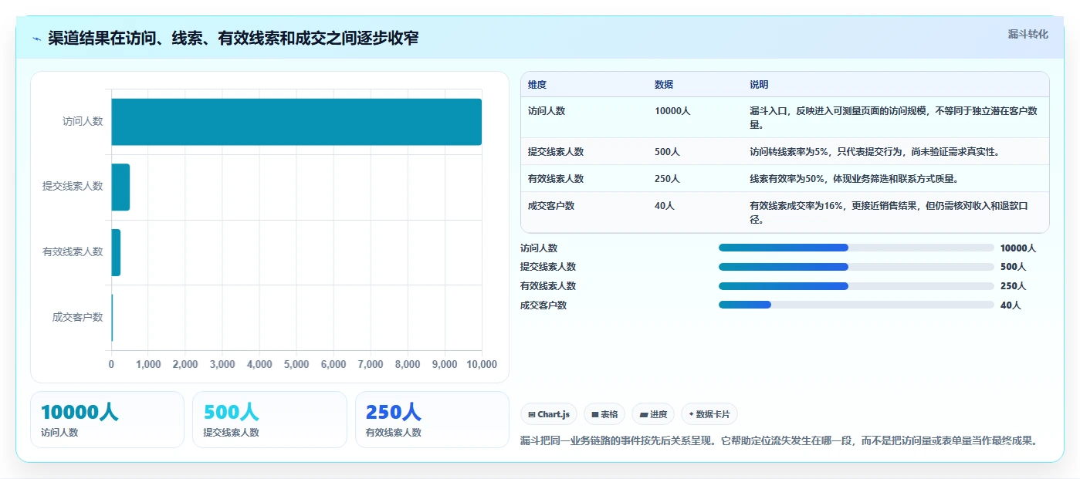Viewport: 1080px width, 479px height.
Task: Click the 250人 value in the table
Action: pos(667,179)
